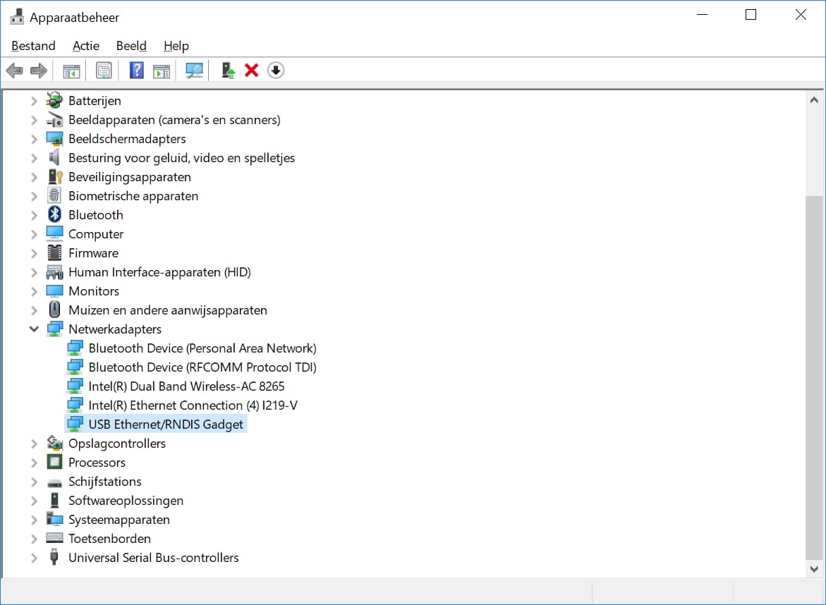This screenshot has width=826, height=605.
Task: Minimize the Apparaatbeheer window
Action: coord(702,15)
